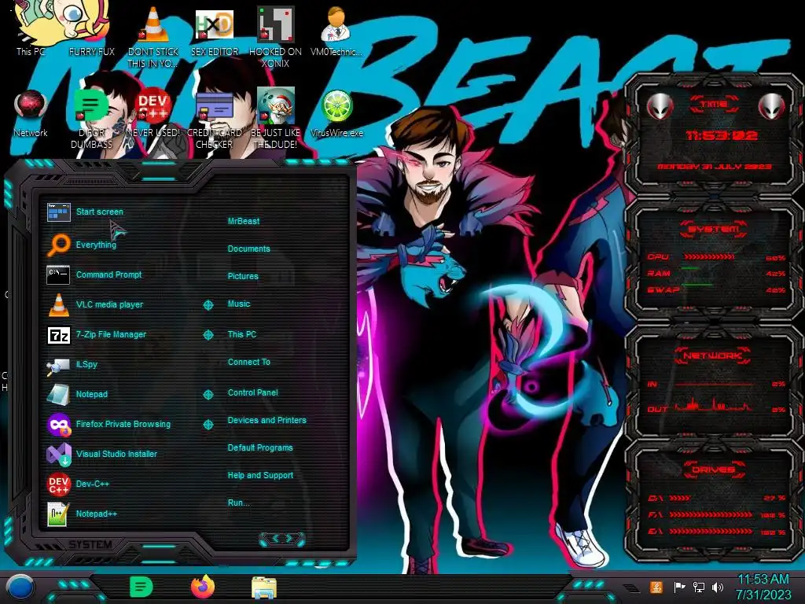Open the HOOKED ON XONIX desktop shortcut

click(276, 37)
